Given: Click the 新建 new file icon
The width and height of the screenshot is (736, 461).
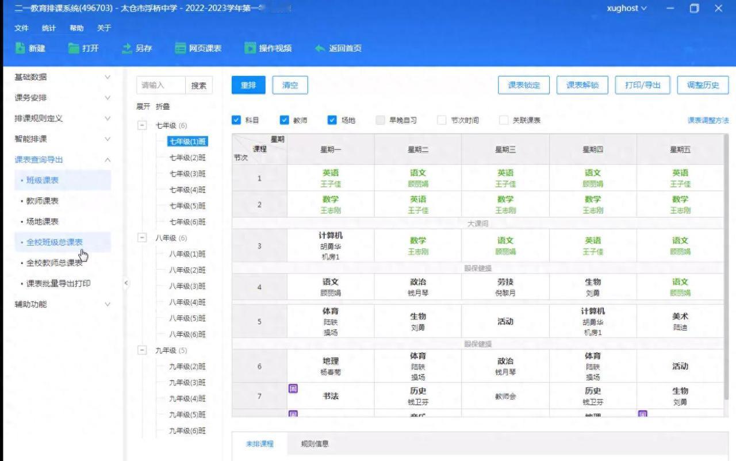Looking at the screenshot, I should [x=20, y=48].
